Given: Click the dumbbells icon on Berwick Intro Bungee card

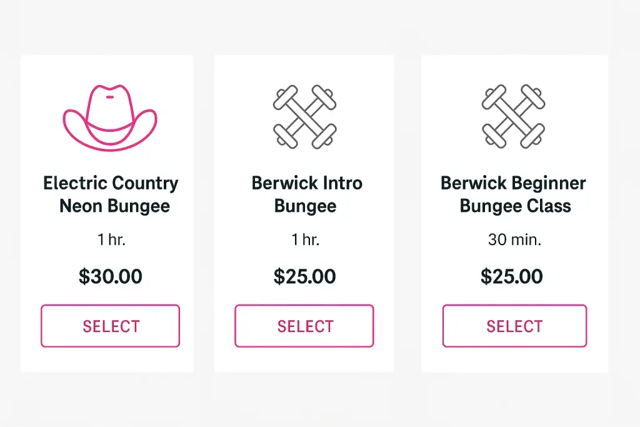Looking at the screenshot, I should (x=306, y=114).
